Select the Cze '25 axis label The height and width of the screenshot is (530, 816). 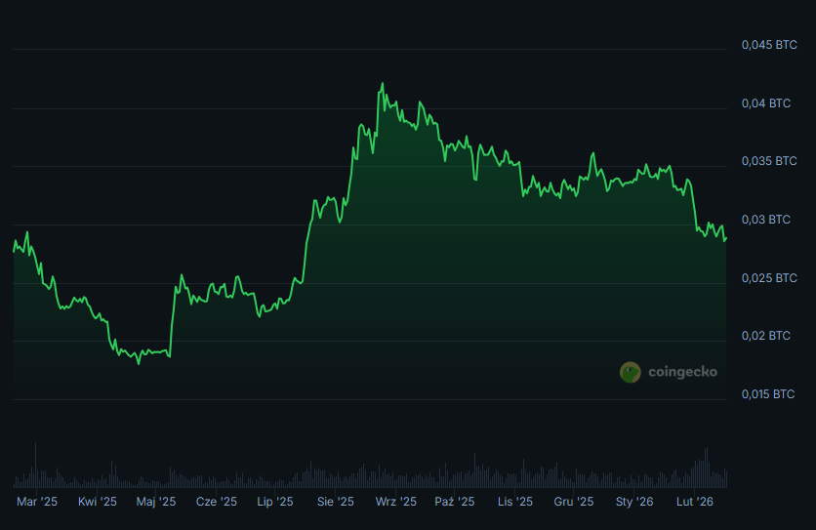click(x=217, y=502)
